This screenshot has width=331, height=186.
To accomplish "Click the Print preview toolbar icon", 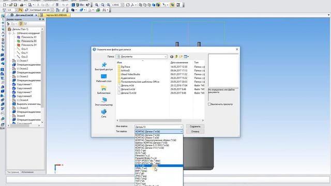I will [x=30, y=5].
